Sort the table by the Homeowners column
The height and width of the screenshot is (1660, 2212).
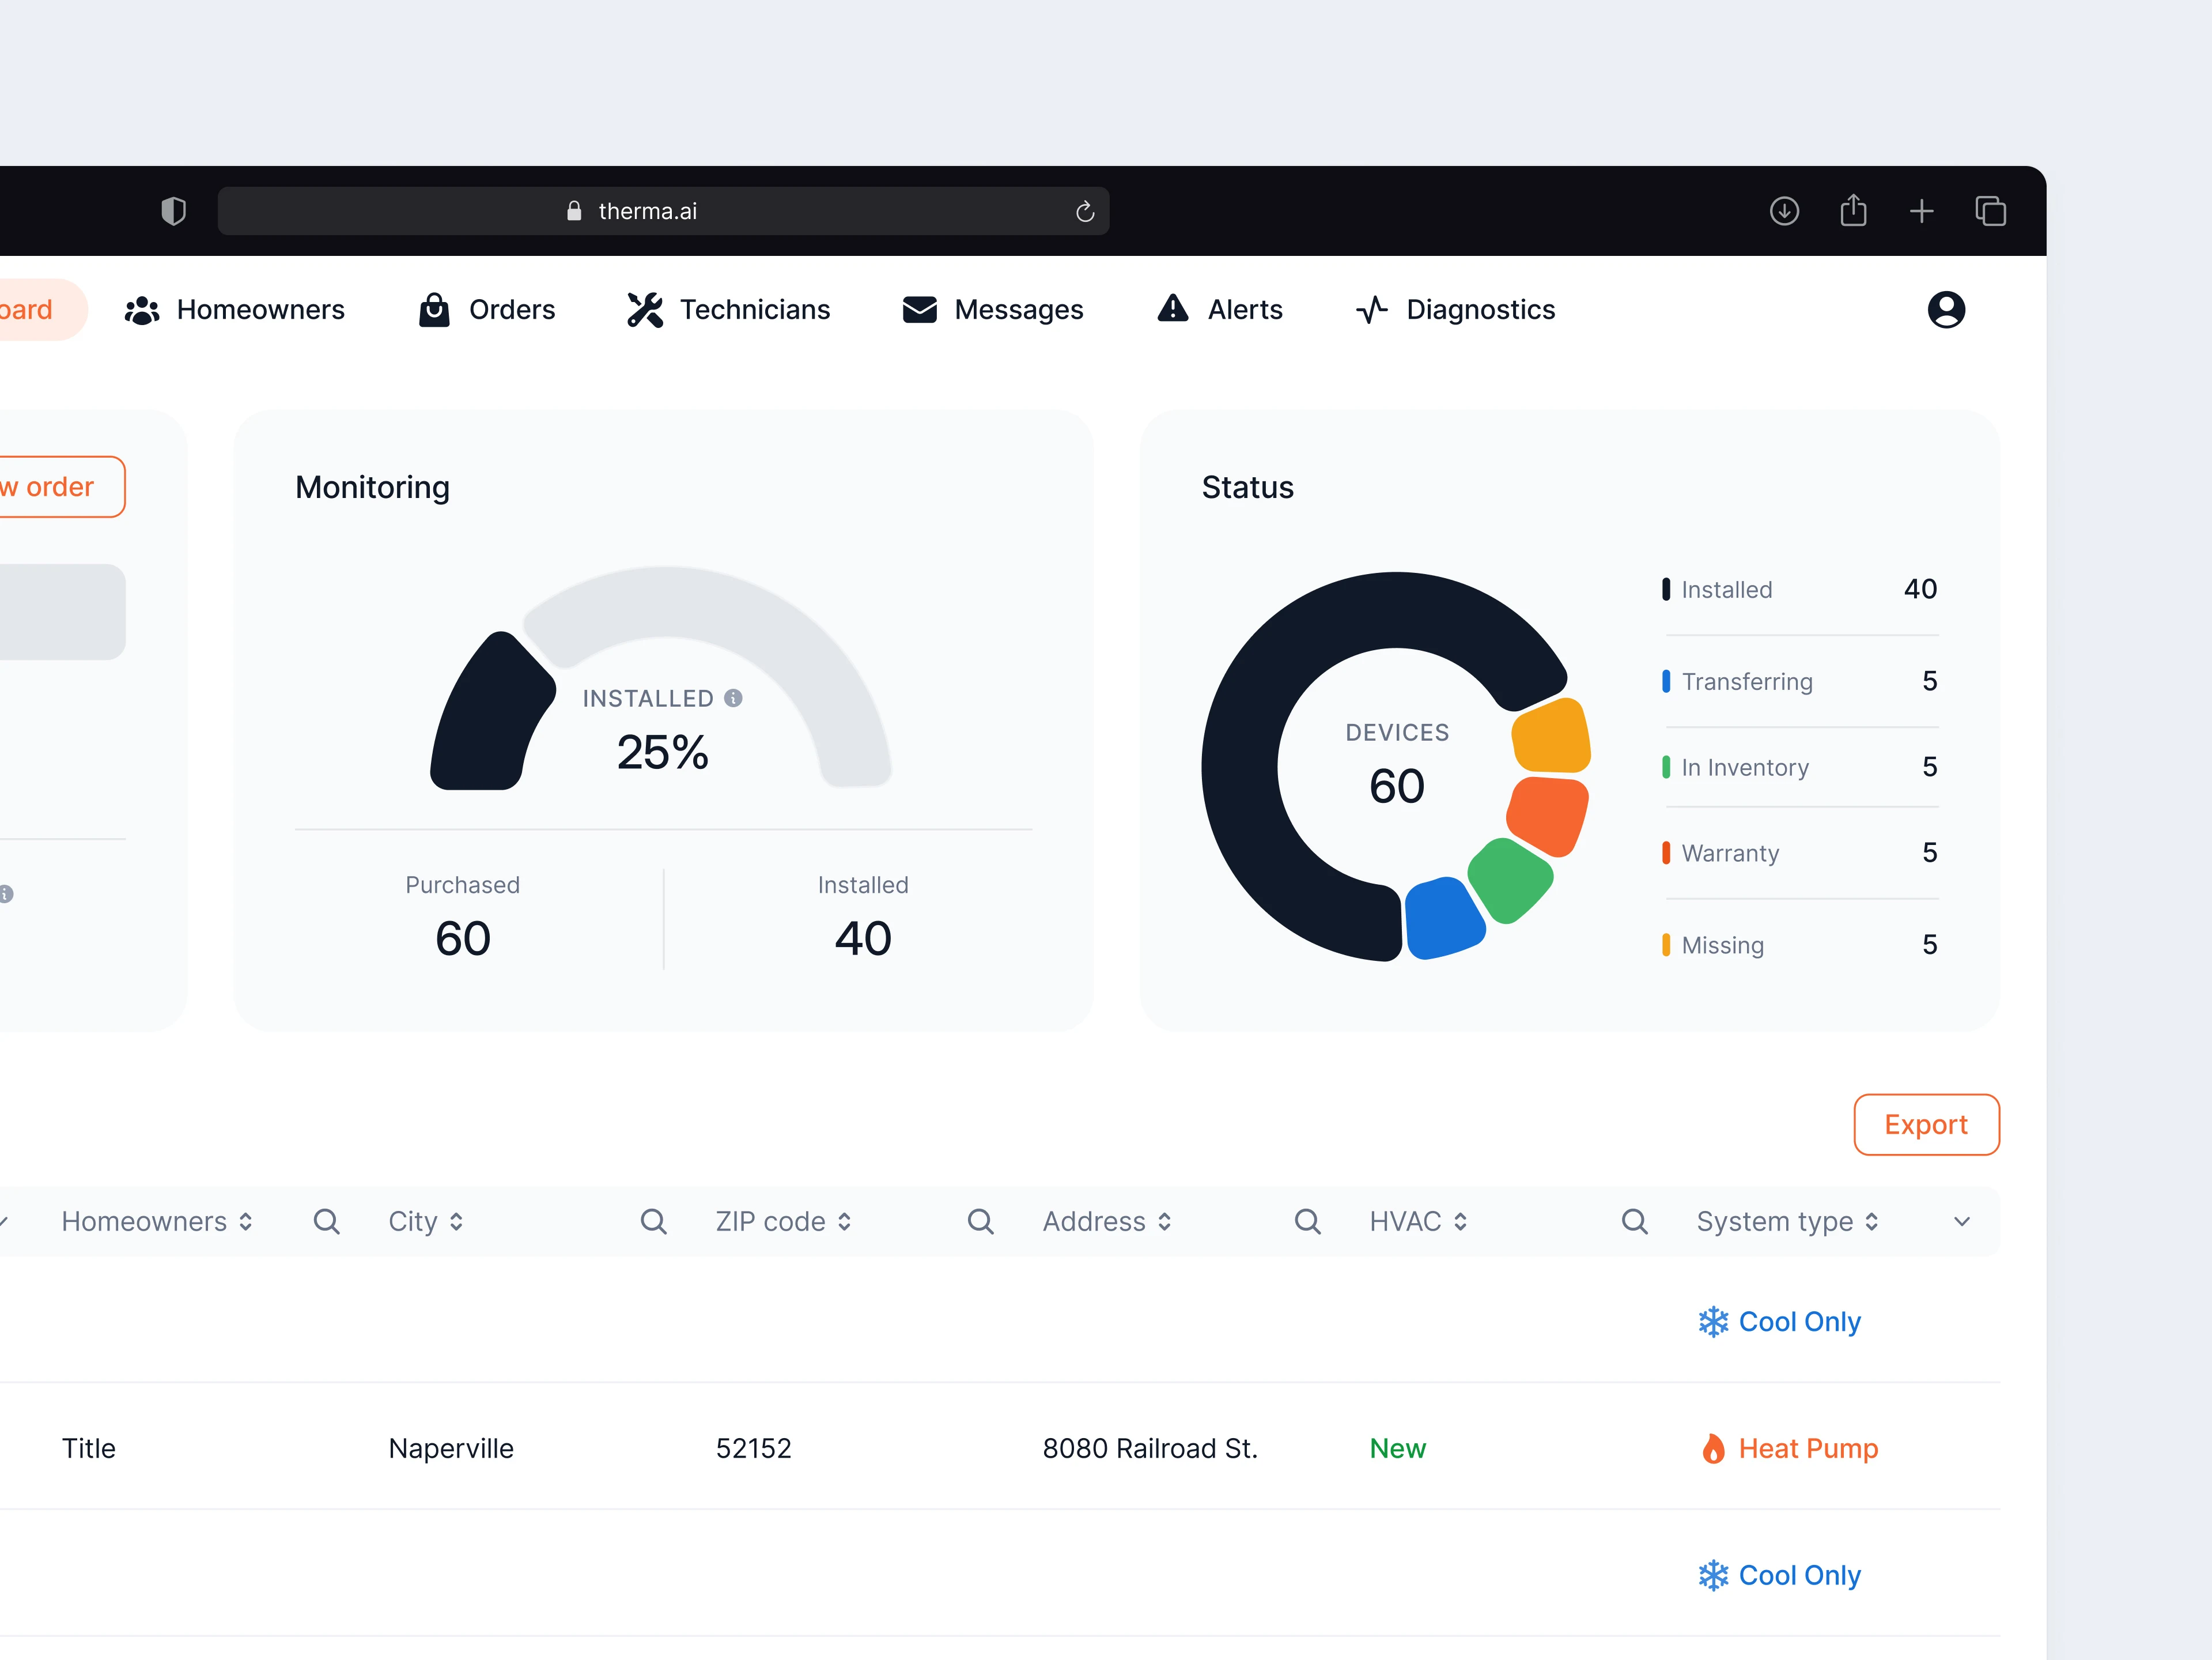point(246,1222)
